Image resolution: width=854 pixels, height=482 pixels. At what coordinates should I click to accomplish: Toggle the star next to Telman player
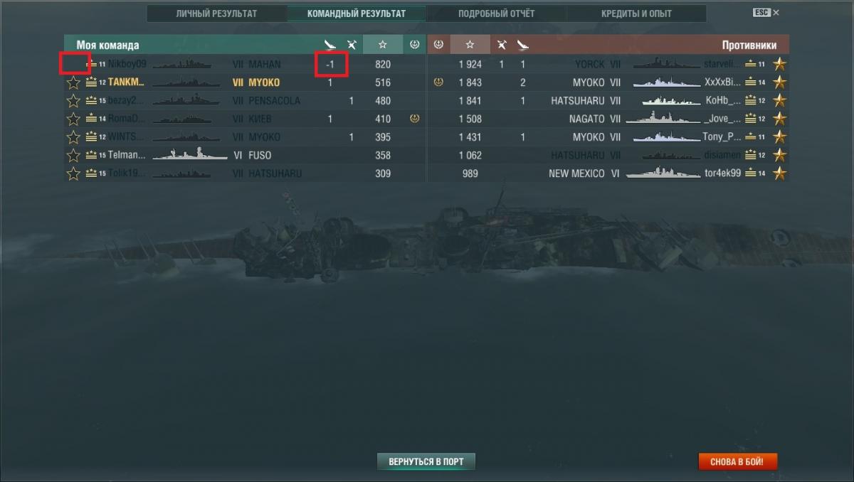(x=73, y=155)
